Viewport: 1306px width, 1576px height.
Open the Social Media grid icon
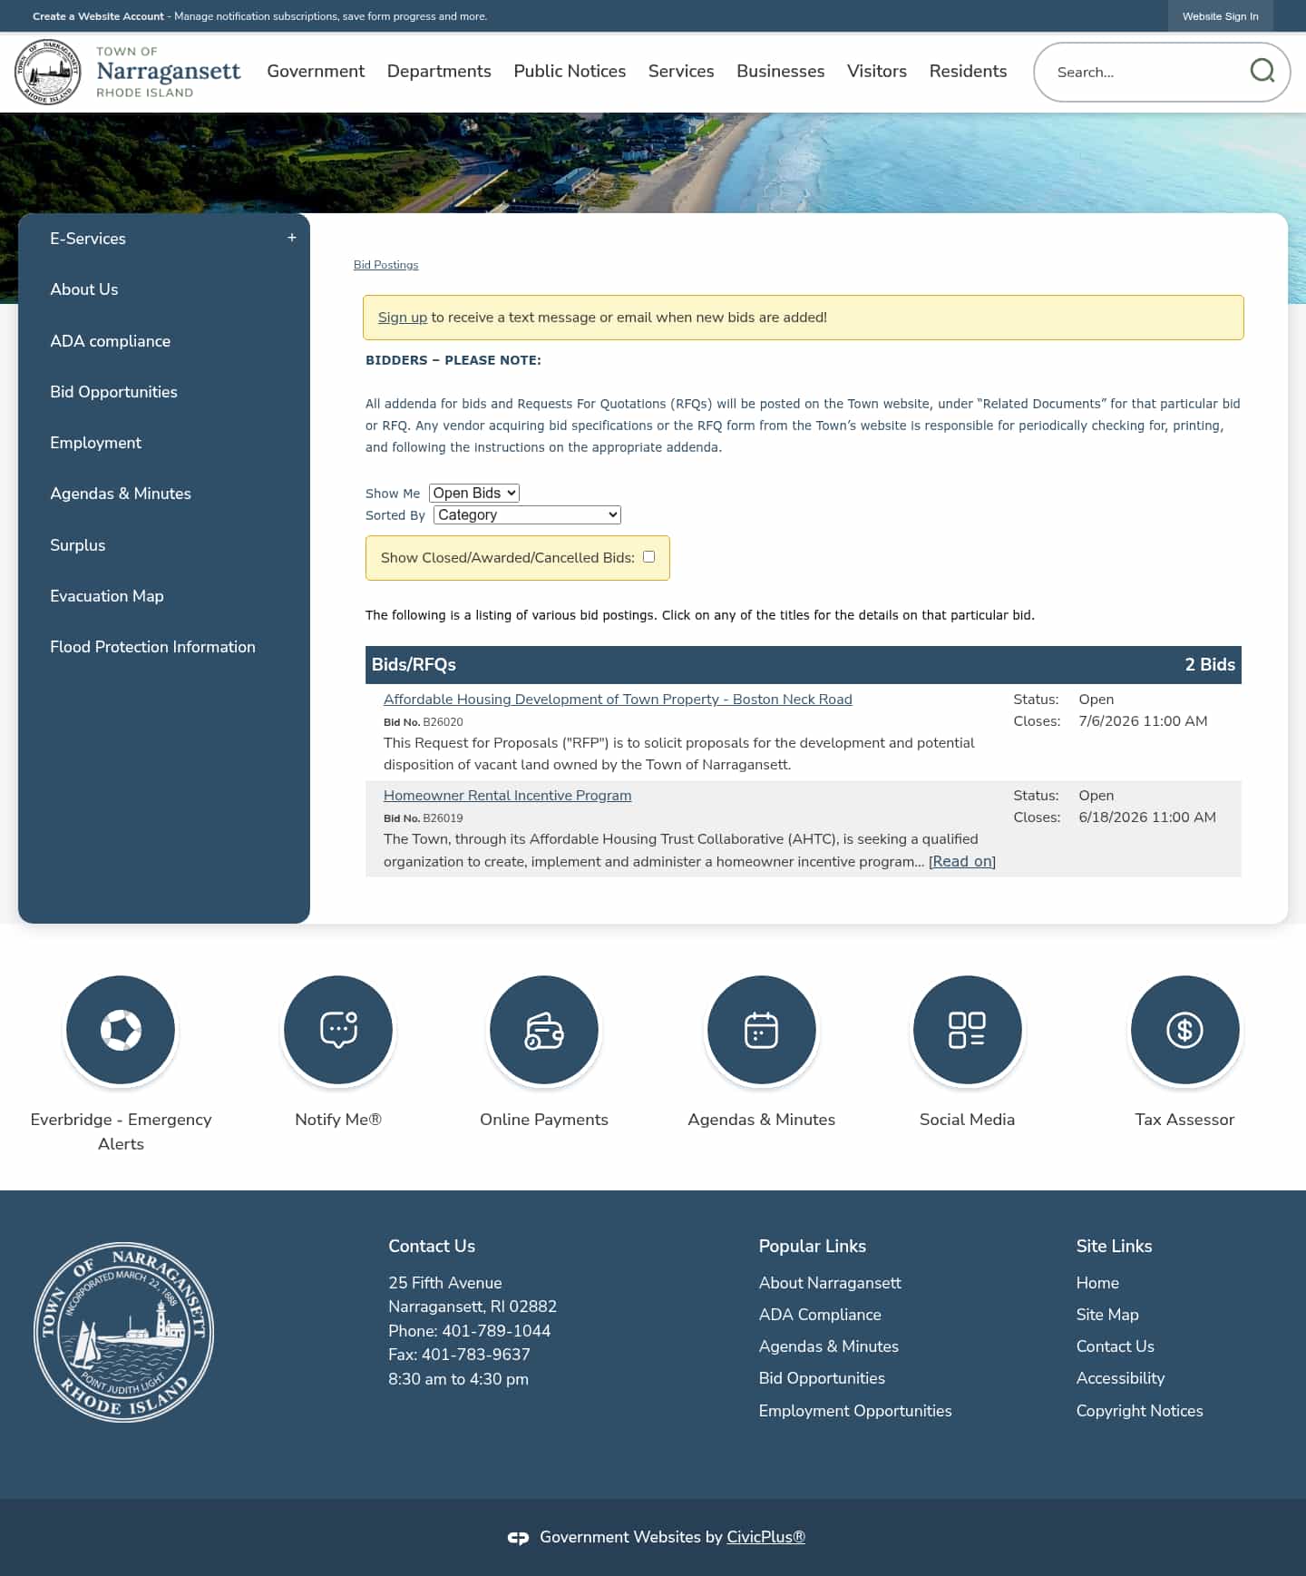967,1030
